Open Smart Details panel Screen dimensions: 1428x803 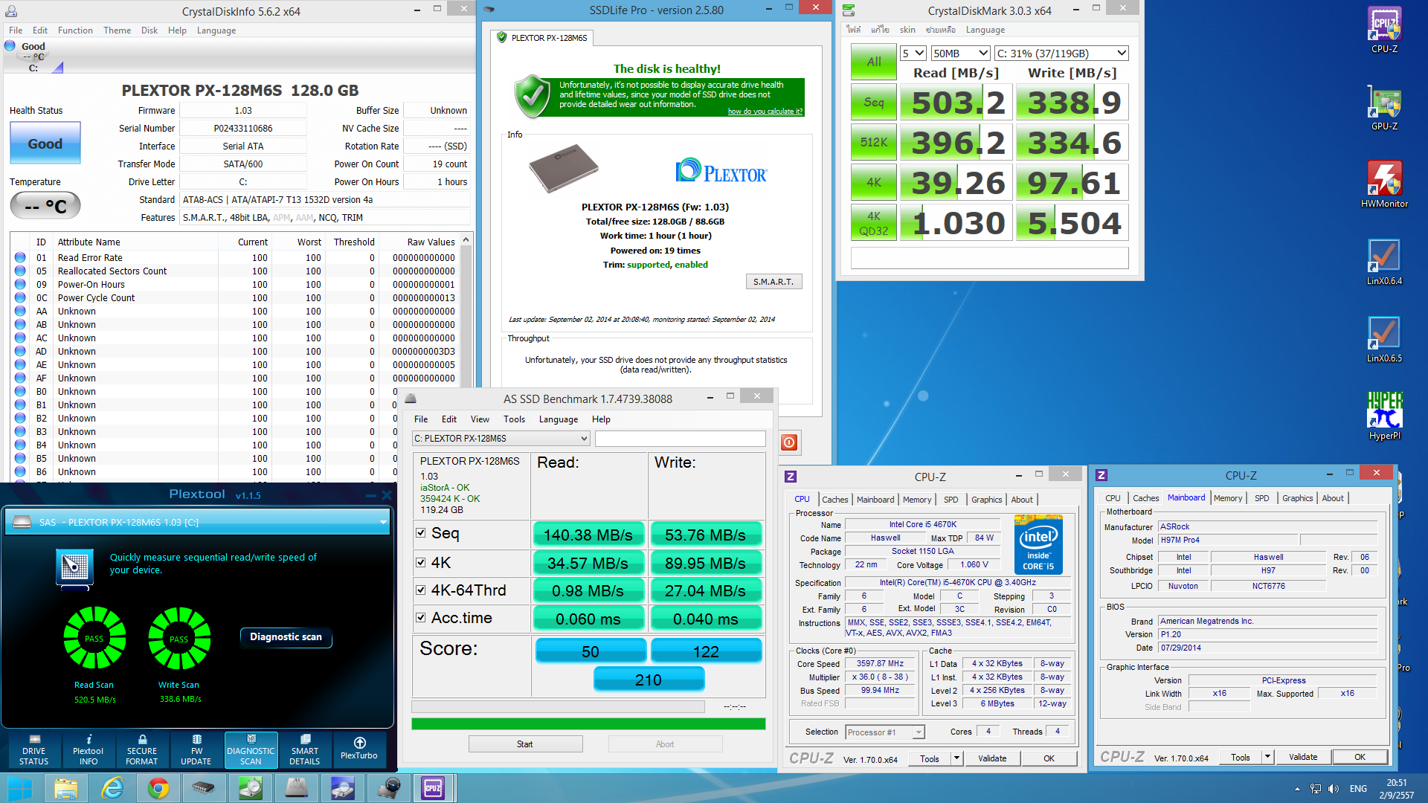point(304,749)
